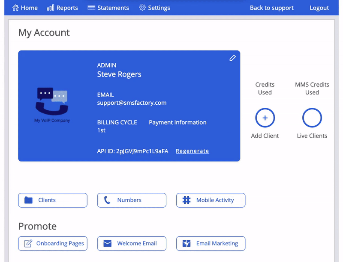
Task: Click the Add Client plus circle
Action: (x=265, y=118)
